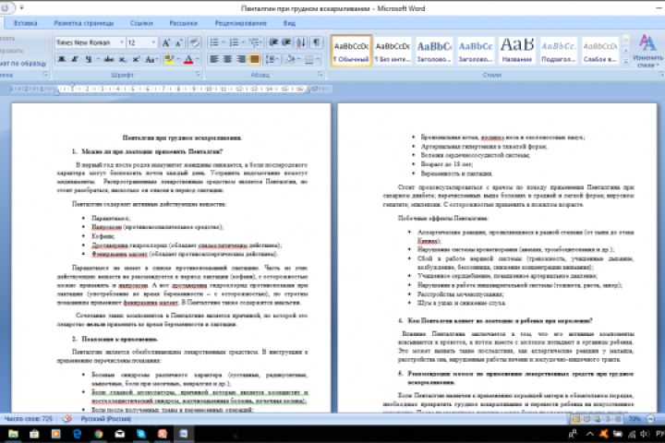Switch to Print Layout view
Image resolution: width=665 pixels, height=443 pixels.
click(576, 419)
